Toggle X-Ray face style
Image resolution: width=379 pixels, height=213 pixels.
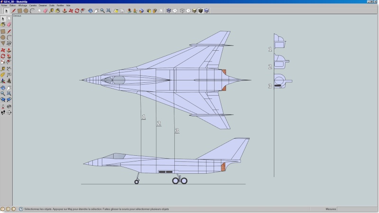(169, 10)
